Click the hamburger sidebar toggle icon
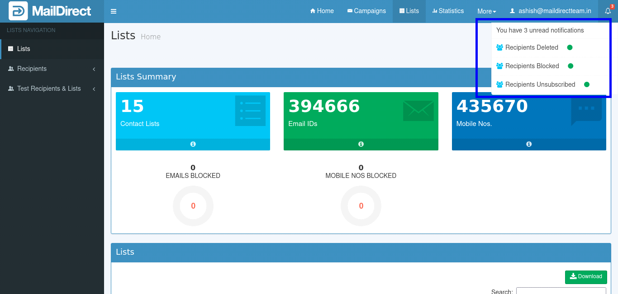 pos(114,11)
